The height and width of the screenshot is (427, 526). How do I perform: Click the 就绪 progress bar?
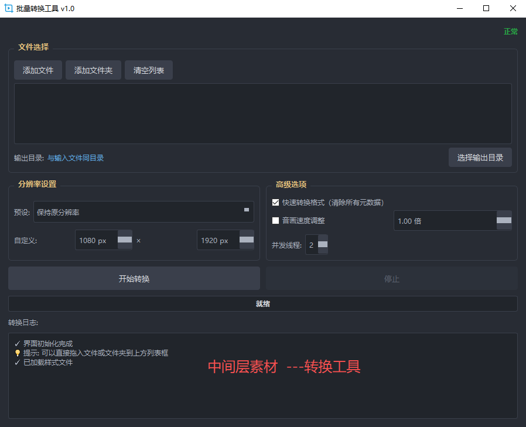[262, 304]
